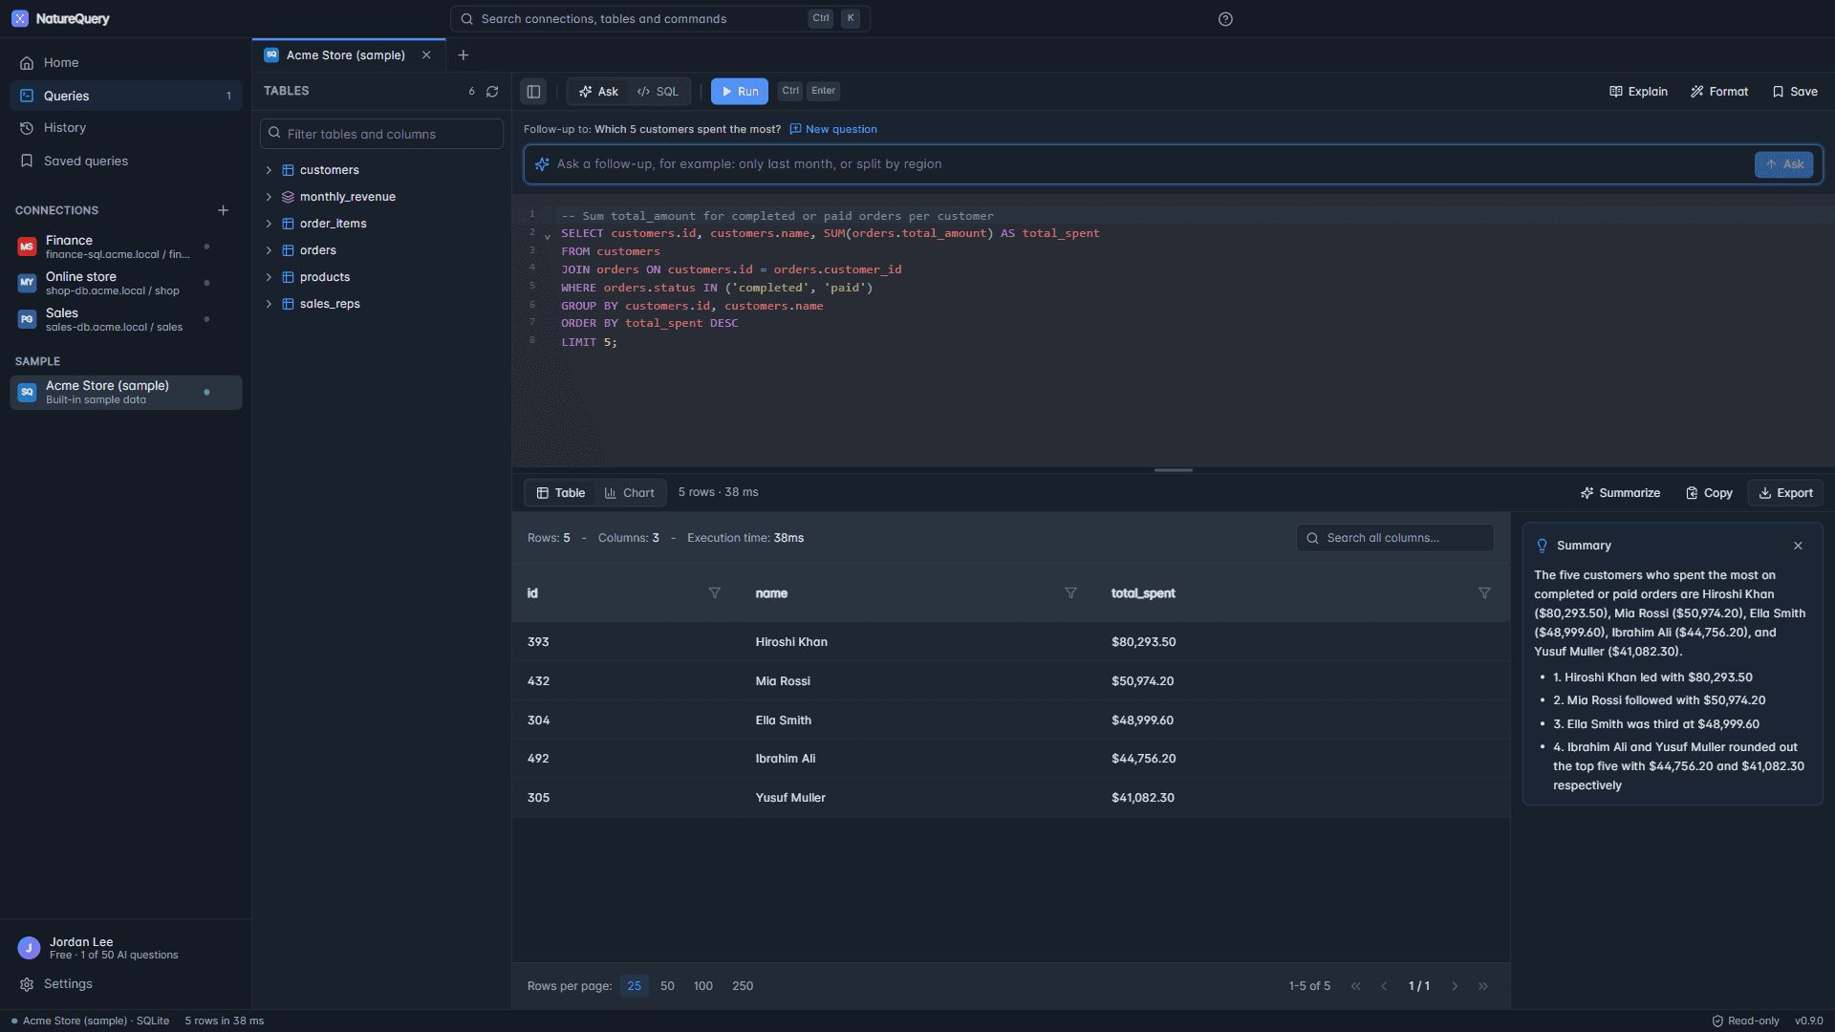Open a new query tab

[464, 55]
